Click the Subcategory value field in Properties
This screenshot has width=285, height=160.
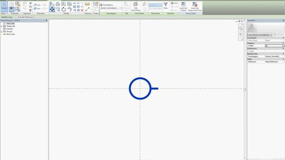tap(274, 56)
